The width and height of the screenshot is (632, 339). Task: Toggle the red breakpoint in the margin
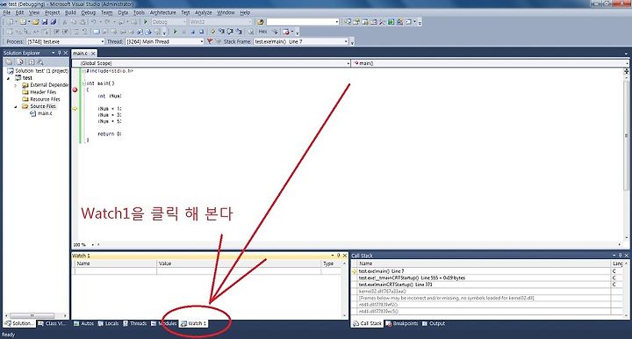[x=75, y=90]
